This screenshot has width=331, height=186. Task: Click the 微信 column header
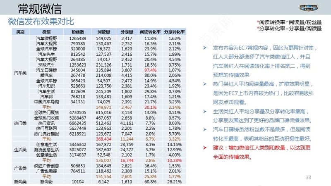coord(46,32)
